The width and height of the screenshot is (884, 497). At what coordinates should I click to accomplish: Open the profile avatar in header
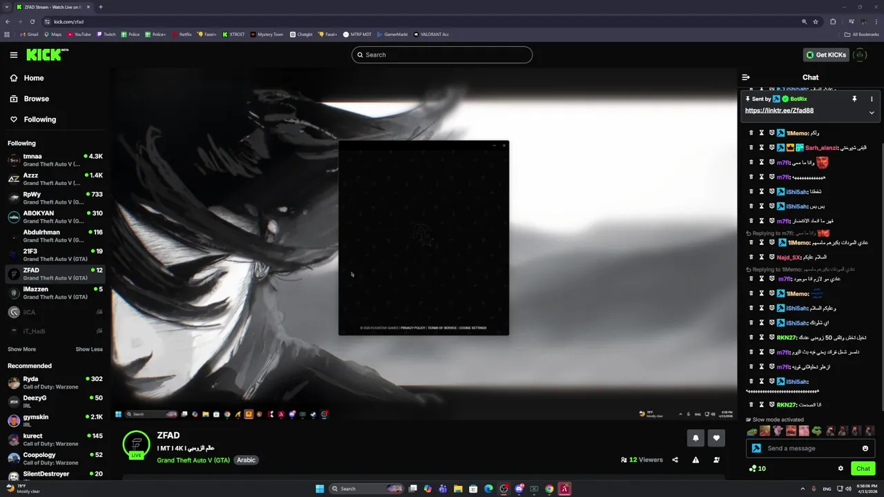860,55
